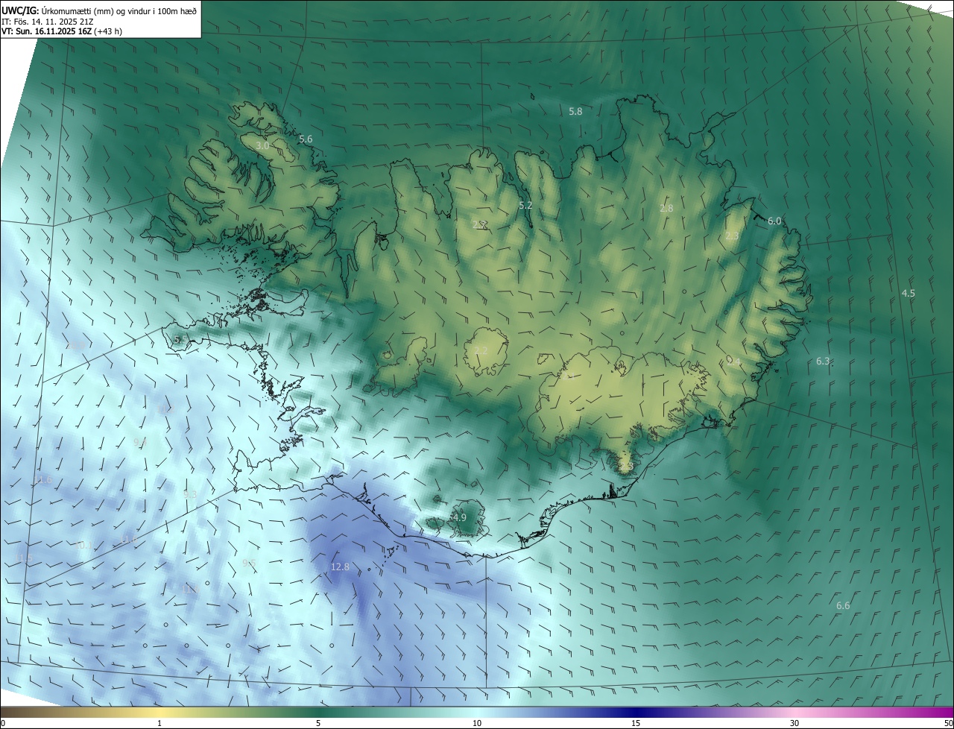Click the 9.3 value on the map
The height and width of the screenshot is (729, 954).
point(190,494)
